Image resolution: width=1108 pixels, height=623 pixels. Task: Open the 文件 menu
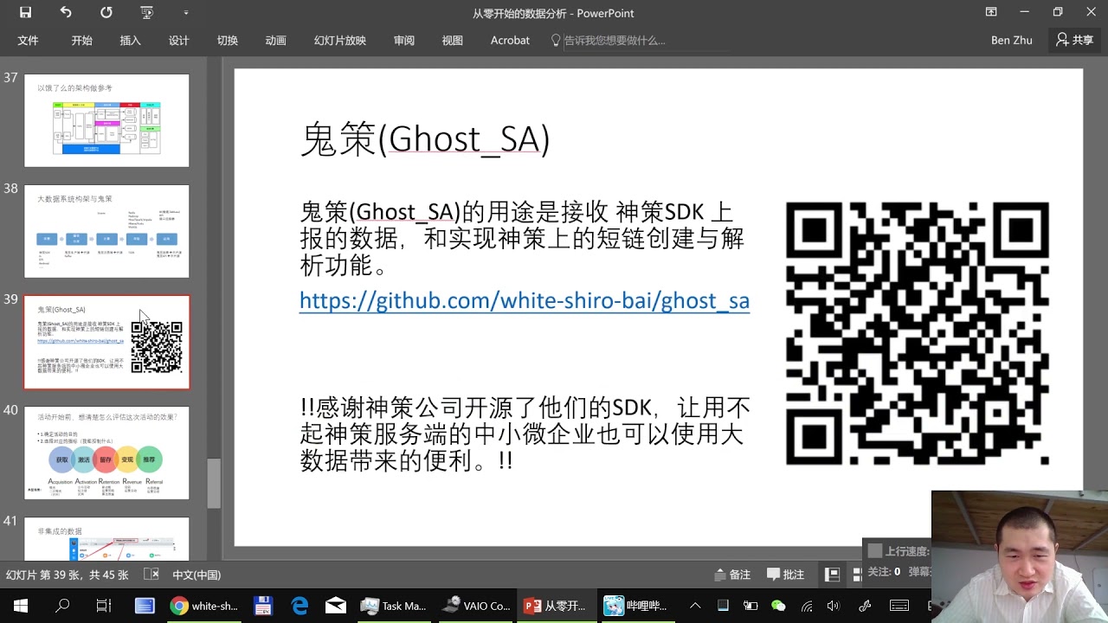[29, 40]
